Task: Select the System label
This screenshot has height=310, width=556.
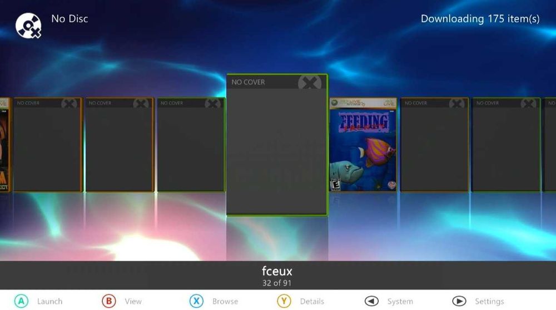Action: (400, 302)
